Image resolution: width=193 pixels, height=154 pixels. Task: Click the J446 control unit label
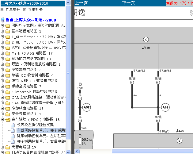click(180, 131)
